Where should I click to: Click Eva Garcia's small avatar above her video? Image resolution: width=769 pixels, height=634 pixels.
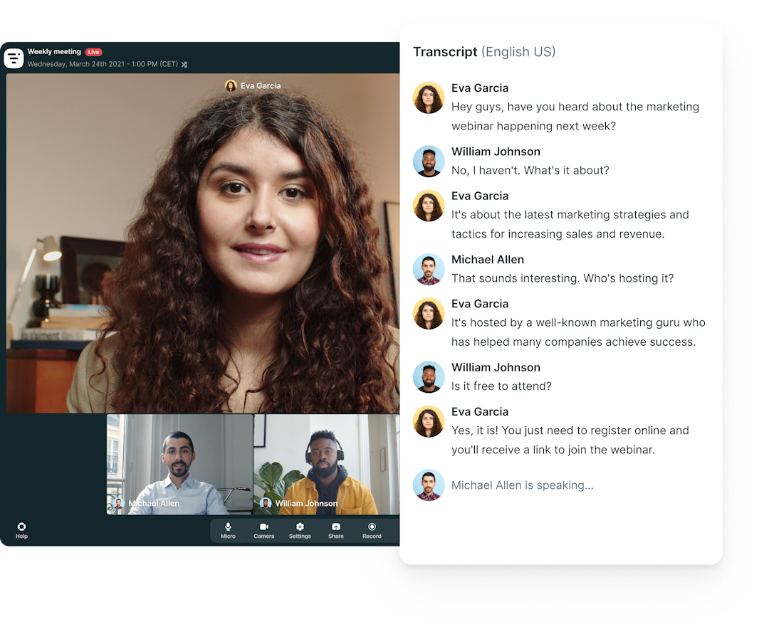(231, 85)
